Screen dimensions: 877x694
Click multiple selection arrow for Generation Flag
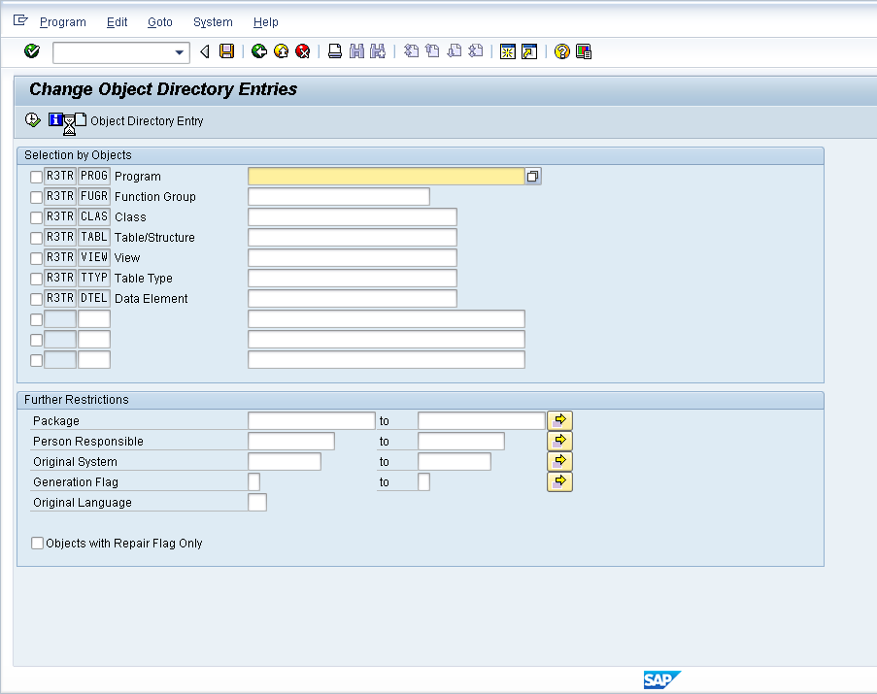click(x=559, y=481)
